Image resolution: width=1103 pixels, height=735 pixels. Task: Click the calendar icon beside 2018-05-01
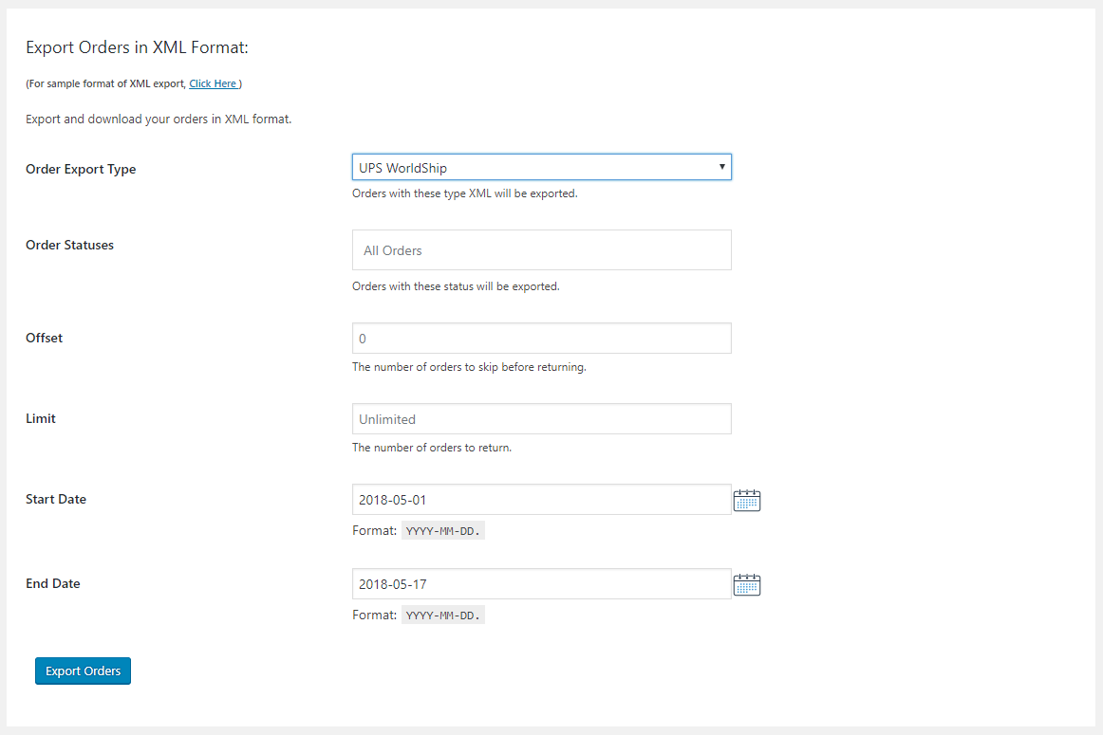747,500
